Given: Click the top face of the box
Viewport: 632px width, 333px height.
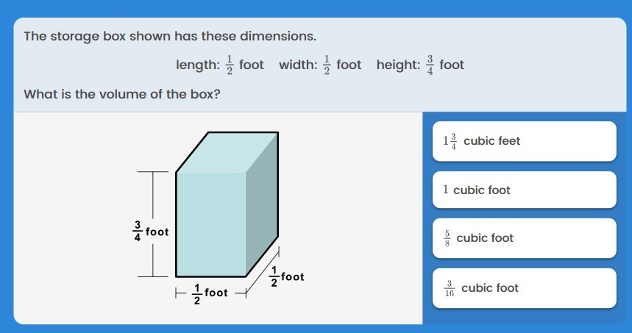Looking at the screenshot, I should [x=227, y=152].
